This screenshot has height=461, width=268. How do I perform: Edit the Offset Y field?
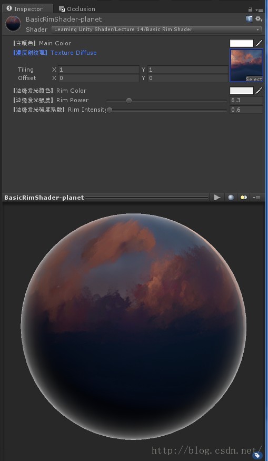click(x=188, y=78)
